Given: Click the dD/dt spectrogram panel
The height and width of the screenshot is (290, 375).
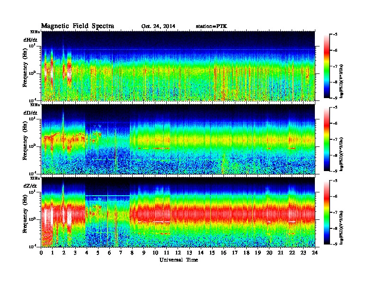Looking at the screenshot, I should click(x=178, y=139).
